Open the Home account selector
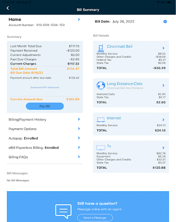This screenshot has width=176, height=222. coord(44,22)
